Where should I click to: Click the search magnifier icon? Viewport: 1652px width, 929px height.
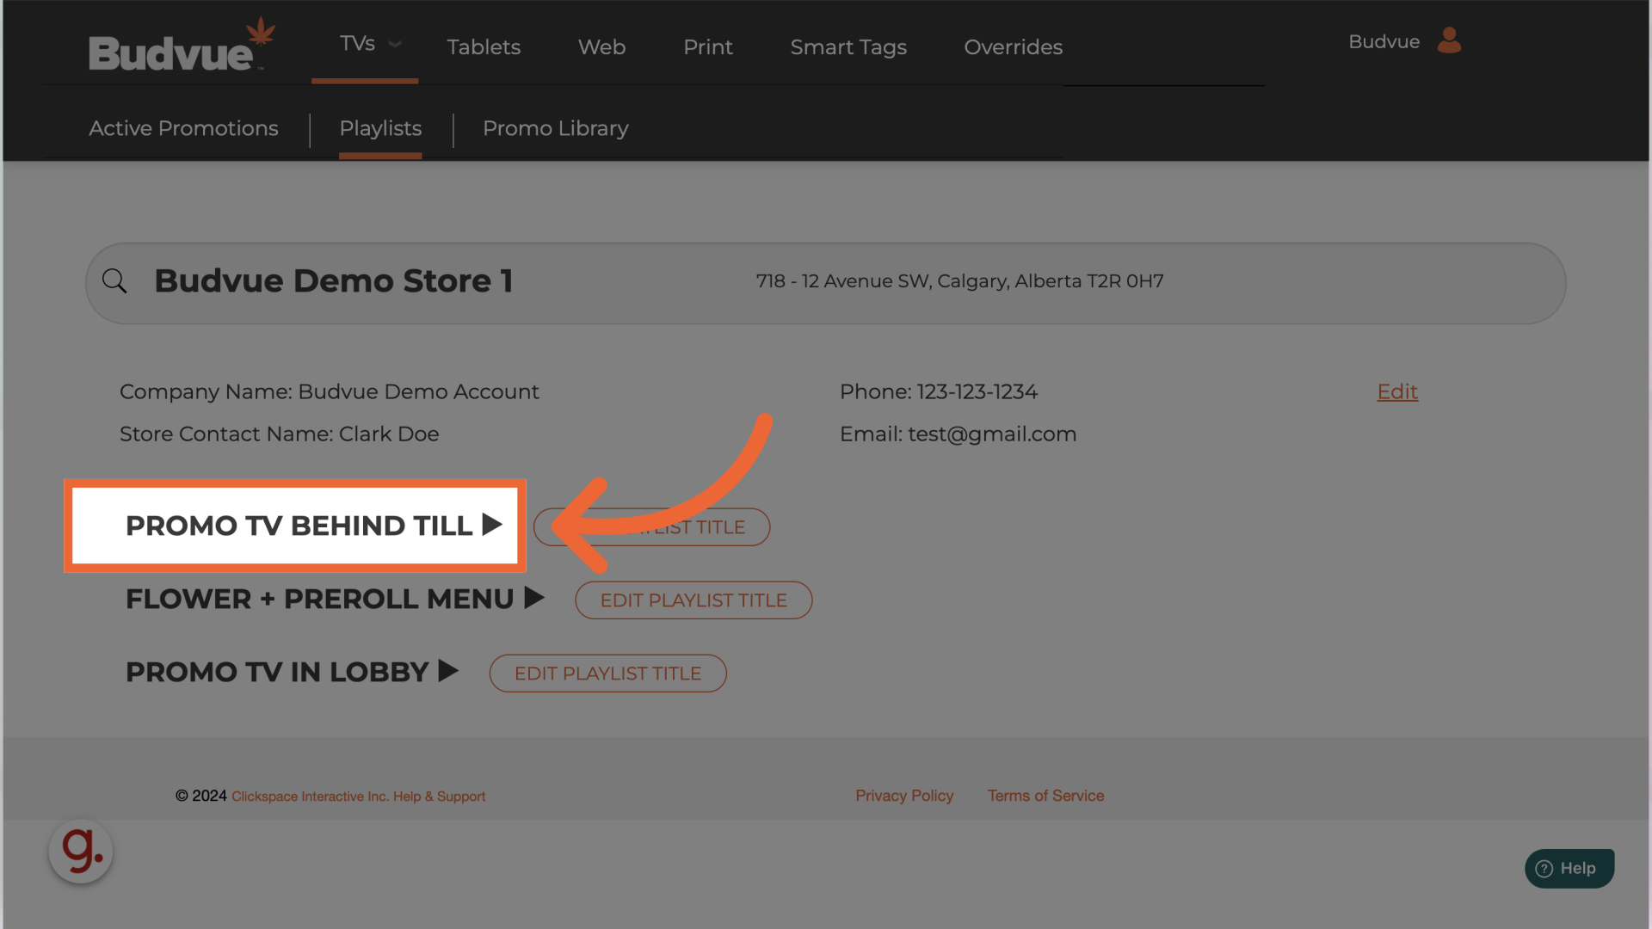tap(114, 281)
